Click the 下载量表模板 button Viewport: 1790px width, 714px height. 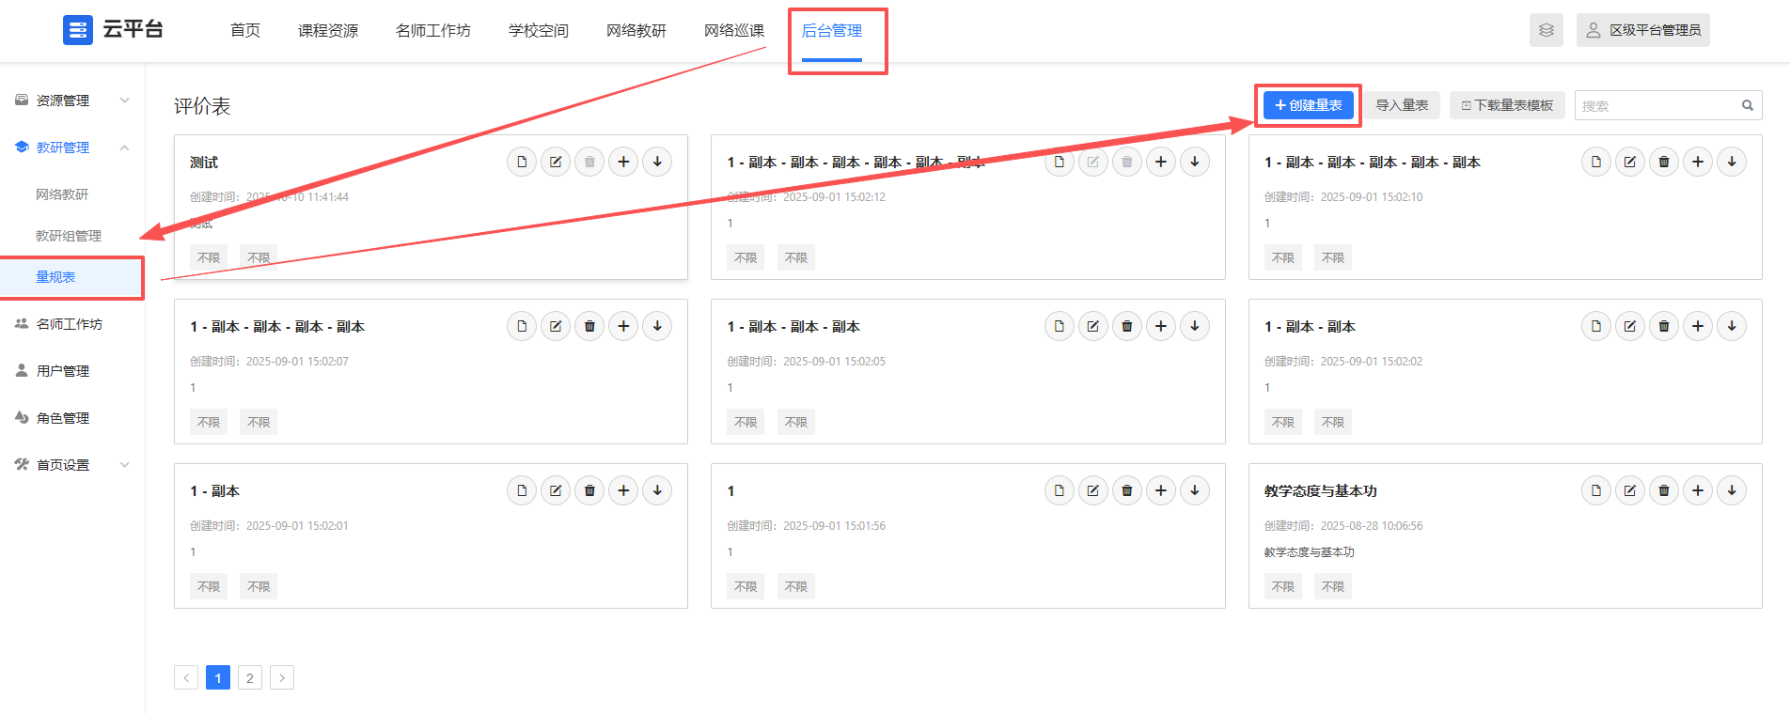point(1507,105)
